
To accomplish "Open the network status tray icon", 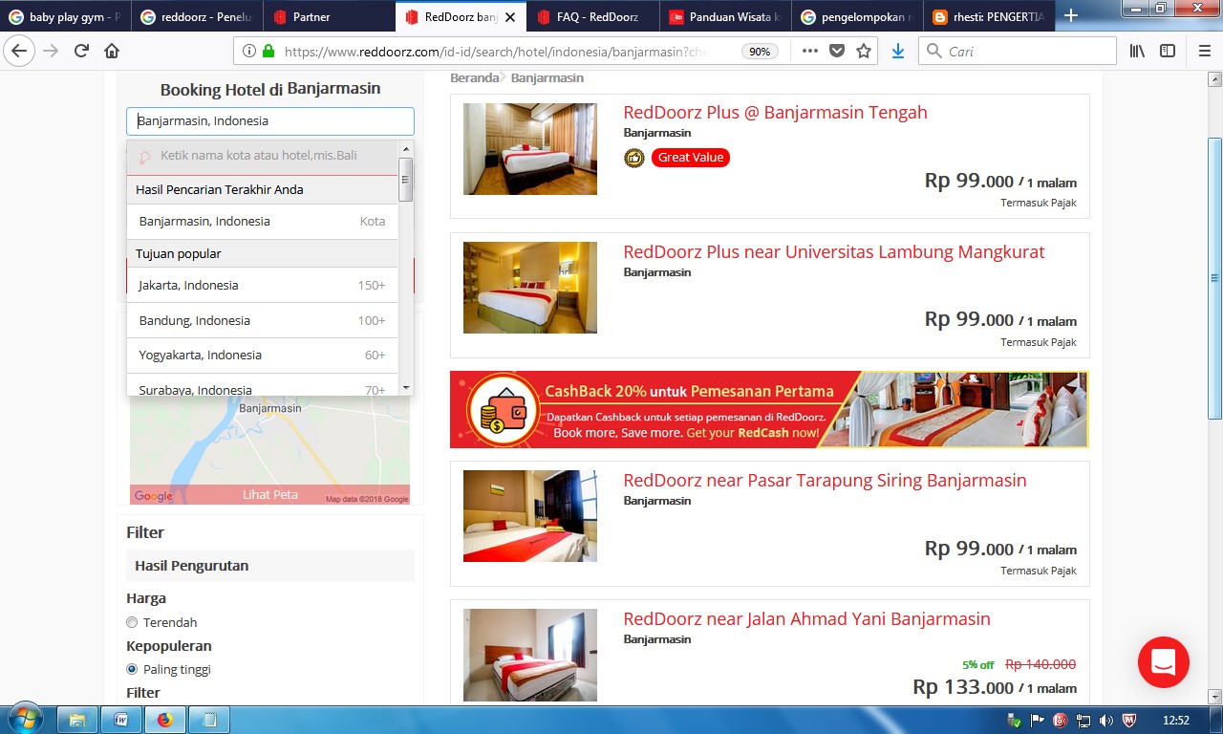I will point(1084,720).
